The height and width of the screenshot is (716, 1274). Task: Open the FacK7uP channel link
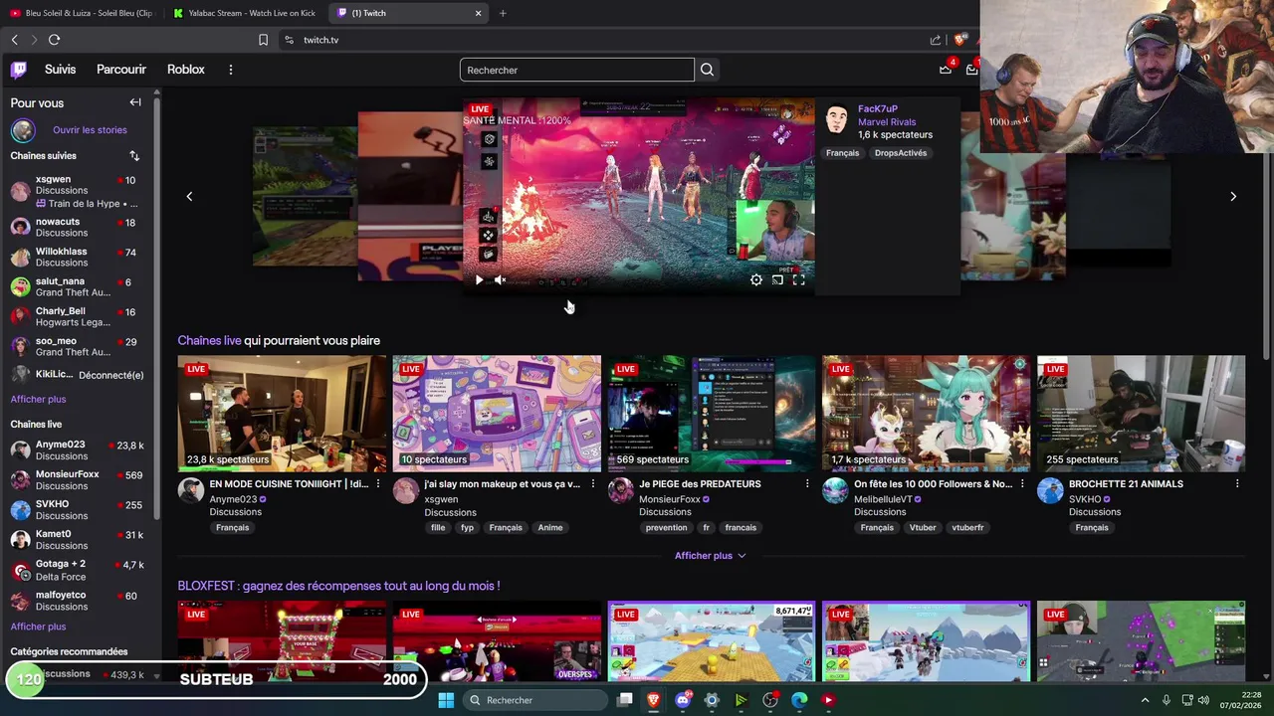[x=878, y=108]
